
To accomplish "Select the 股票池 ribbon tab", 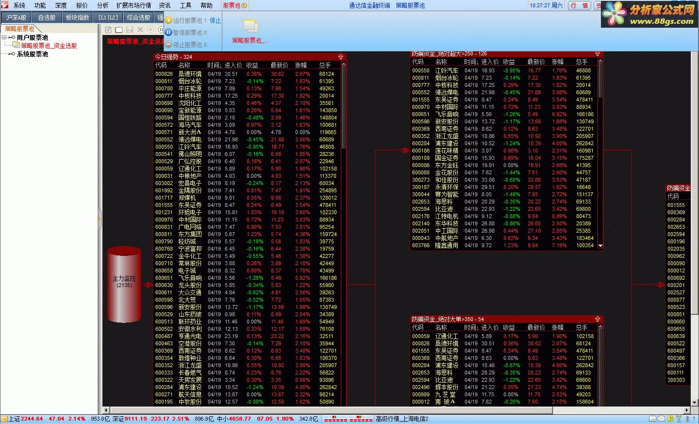I will tap(235, 5).
